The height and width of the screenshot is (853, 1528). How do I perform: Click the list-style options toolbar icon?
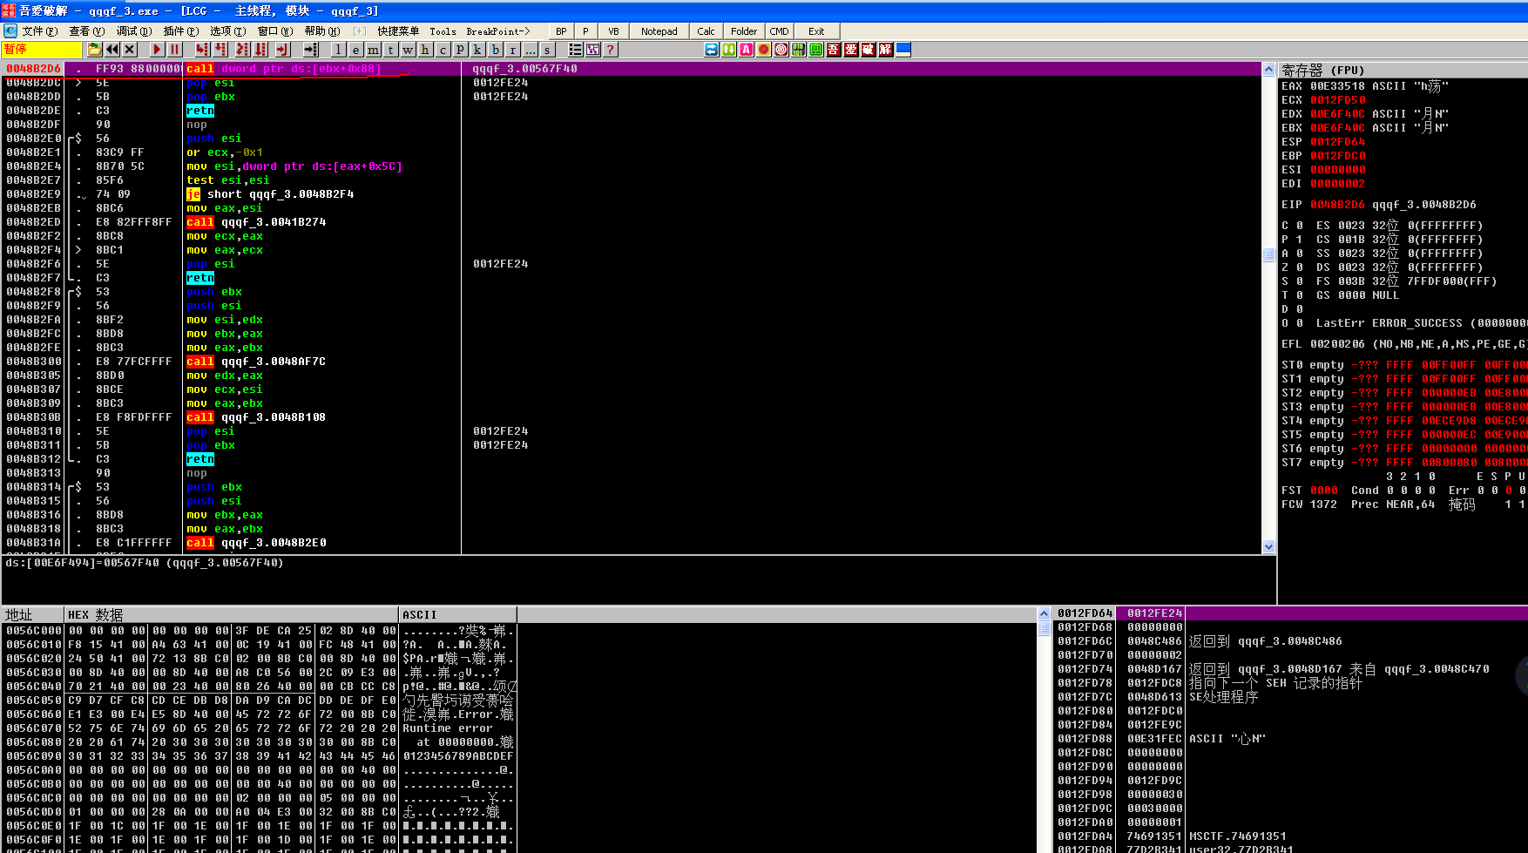point(576,50)
